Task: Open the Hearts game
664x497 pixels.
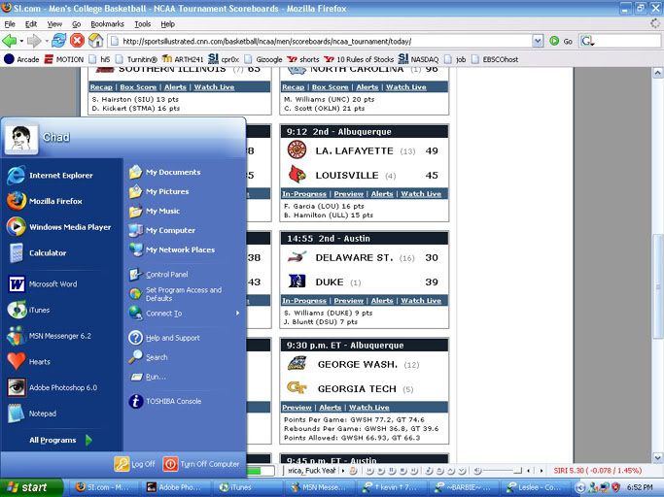Action: 29,362
